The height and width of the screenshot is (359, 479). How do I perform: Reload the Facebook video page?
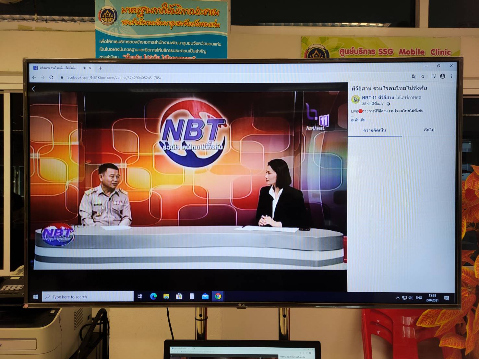pos(51,77)
